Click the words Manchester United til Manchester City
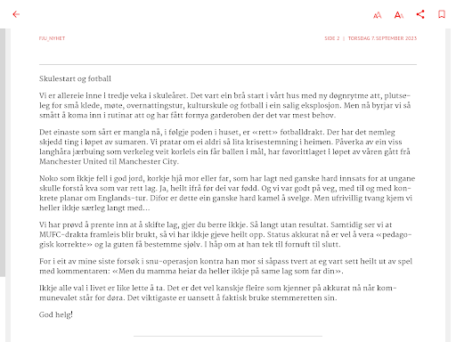Viewport: 456px width, 342px height. [x=109, y=161]
